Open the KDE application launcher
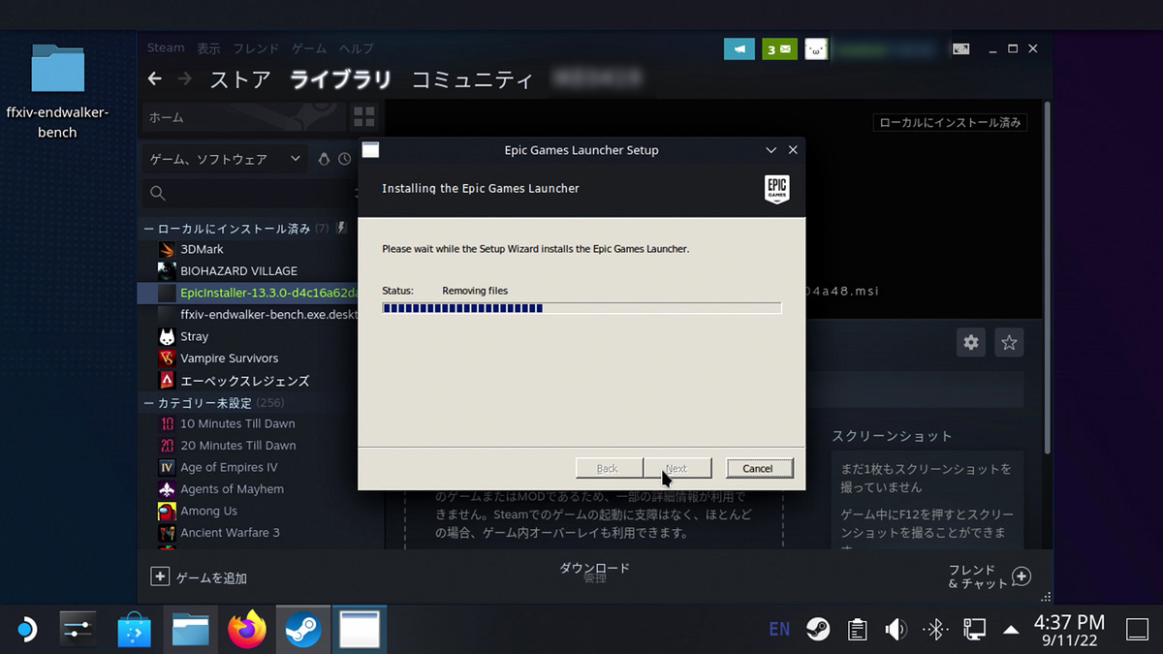1163x654 pixels. 25,630
